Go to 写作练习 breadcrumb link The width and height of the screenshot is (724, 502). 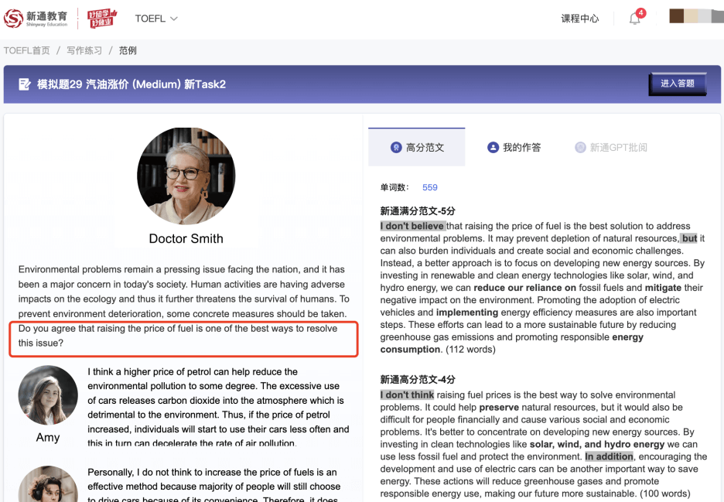pos(84,50)
